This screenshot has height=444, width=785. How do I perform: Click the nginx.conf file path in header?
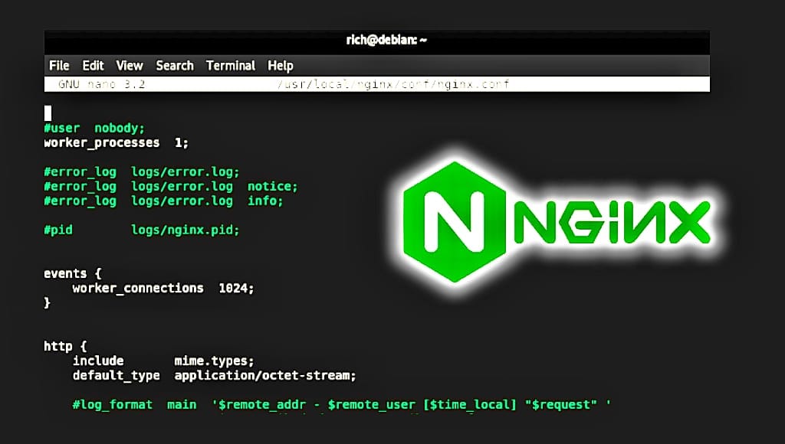(x=393, y=84)
